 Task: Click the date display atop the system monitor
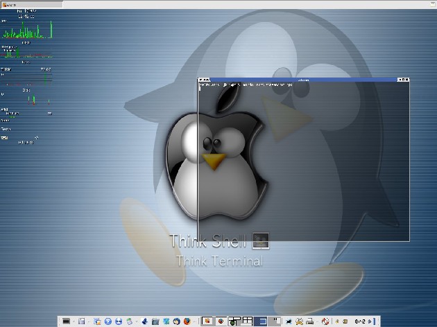[26, 11]
